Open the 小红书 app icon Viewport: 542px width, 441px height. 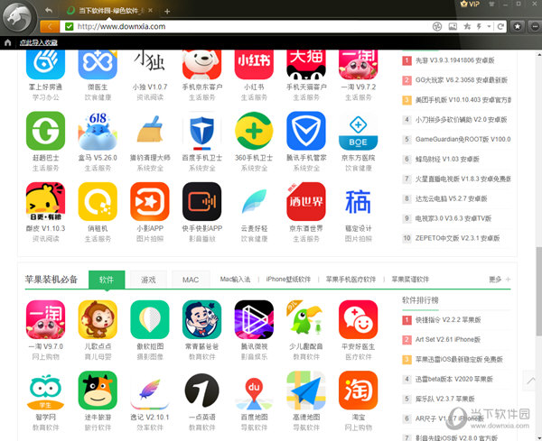pyautogui.click(x=254, y=65)
